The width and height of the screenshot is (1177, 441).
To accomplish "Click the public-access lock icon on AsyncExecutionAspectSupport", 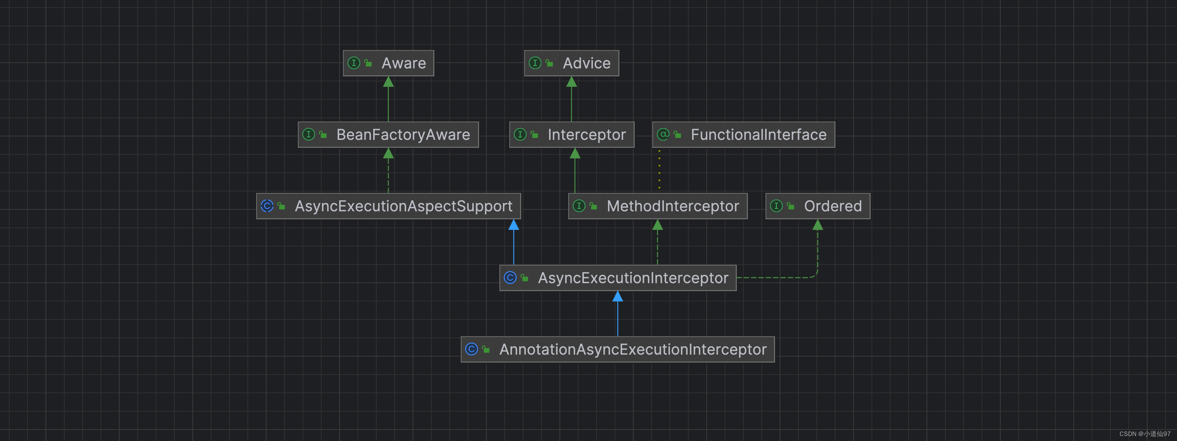I will pos(281,206).
